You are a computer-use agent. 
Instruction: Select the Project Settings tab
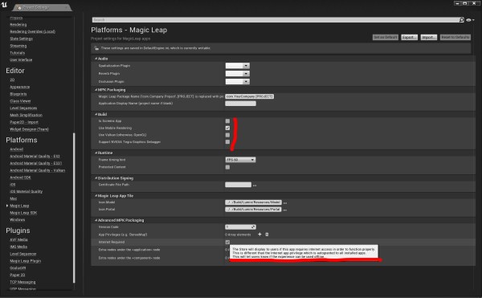point(43,7)
